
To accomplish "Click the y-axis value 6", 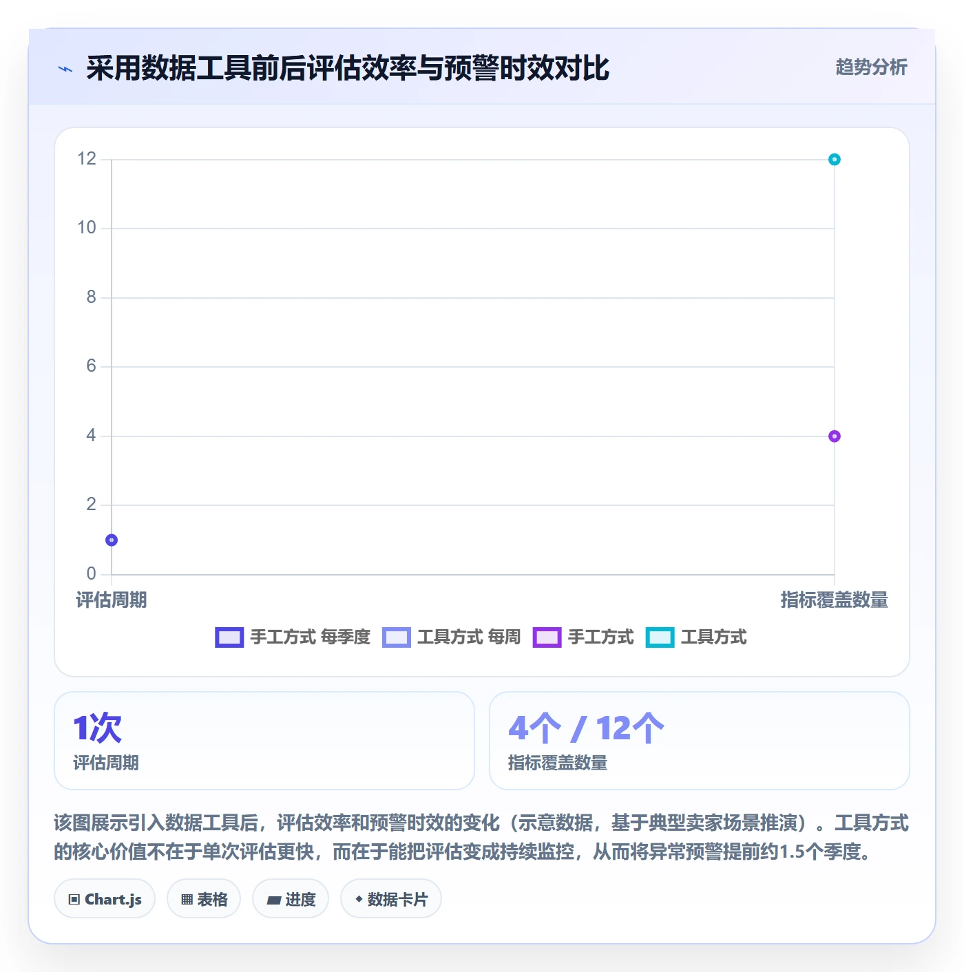I will [x=91, y=366].
